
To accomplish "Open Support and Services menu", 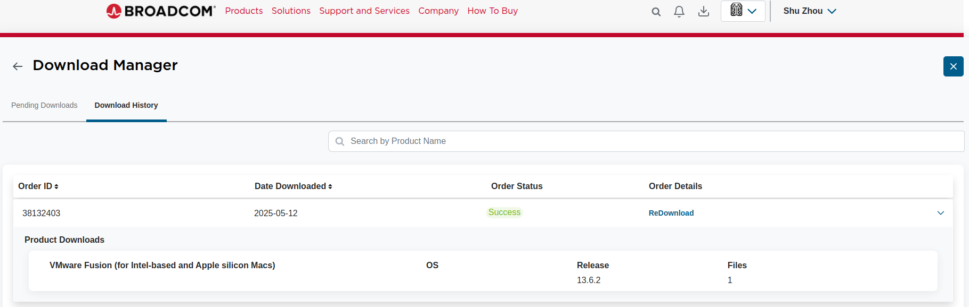I will pos(364,11).
